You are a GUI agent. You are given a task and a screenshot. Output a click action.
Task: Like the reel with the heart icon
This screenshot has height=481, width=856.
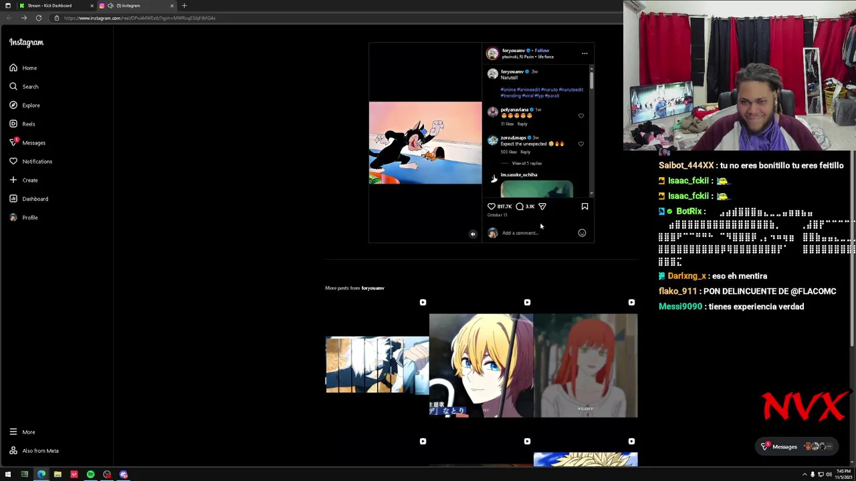coord(492,206)
